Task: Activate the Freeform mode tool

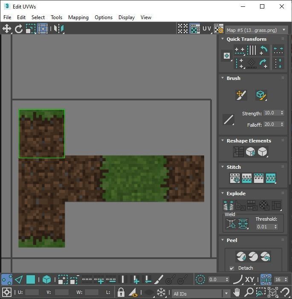Action: (x=43, y=29)
